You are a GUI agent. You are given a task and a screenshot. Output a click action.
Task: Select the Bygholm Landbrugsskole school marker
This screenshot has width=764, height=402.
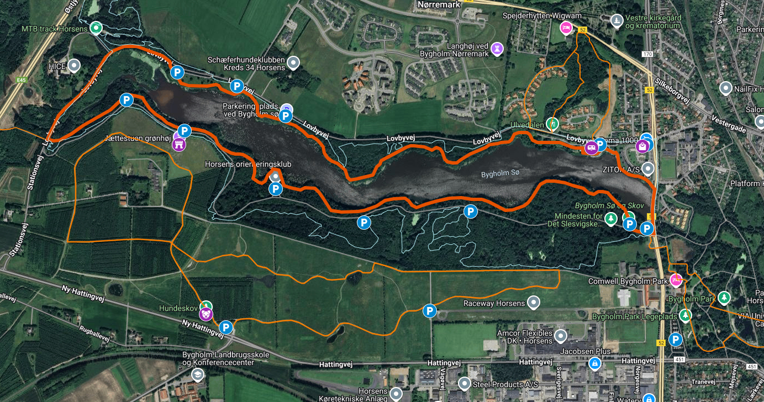pos(197,375)
